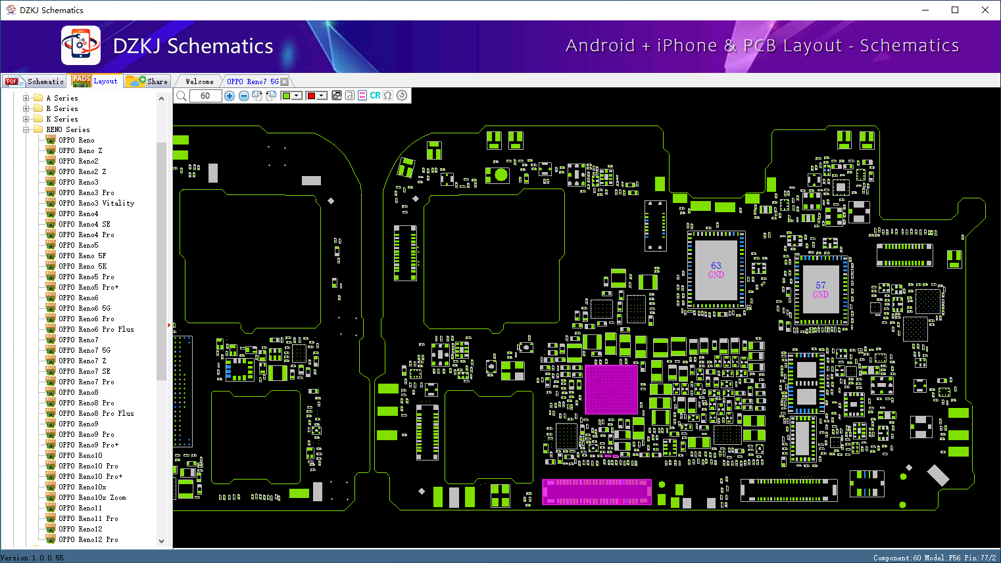Select the OPPO Reno7 5G document tab
Image resolution: width=1001 pixels, height=563 pixels.
[x=253, y=81]
